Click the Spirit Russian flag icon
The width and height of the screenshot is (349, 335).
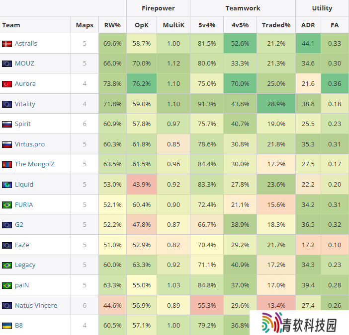click(x=7, y=124)
